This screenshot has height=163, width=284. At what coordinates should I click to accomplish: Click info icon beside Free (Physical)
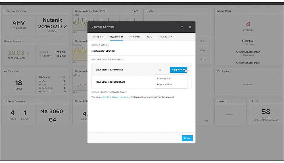coord(28,58)
